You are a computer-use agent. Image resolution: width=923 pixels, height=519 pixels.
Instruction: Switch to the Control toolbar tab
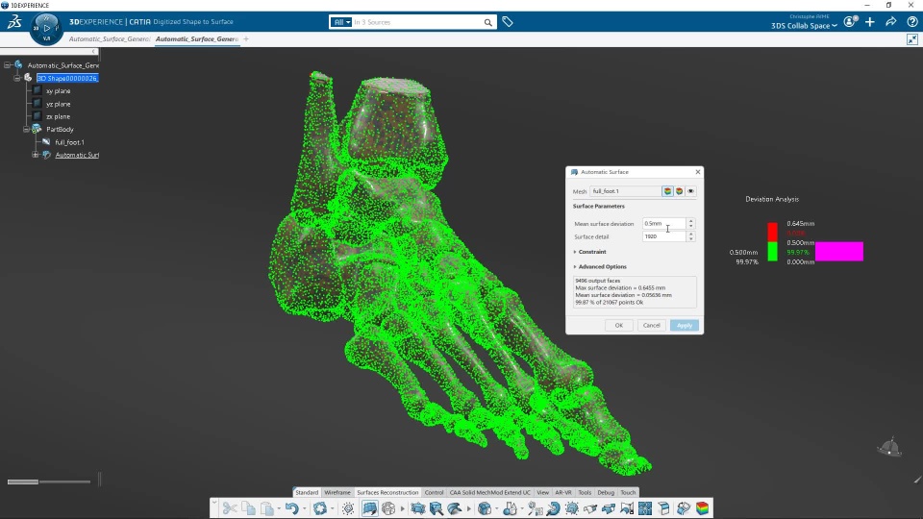434,492
